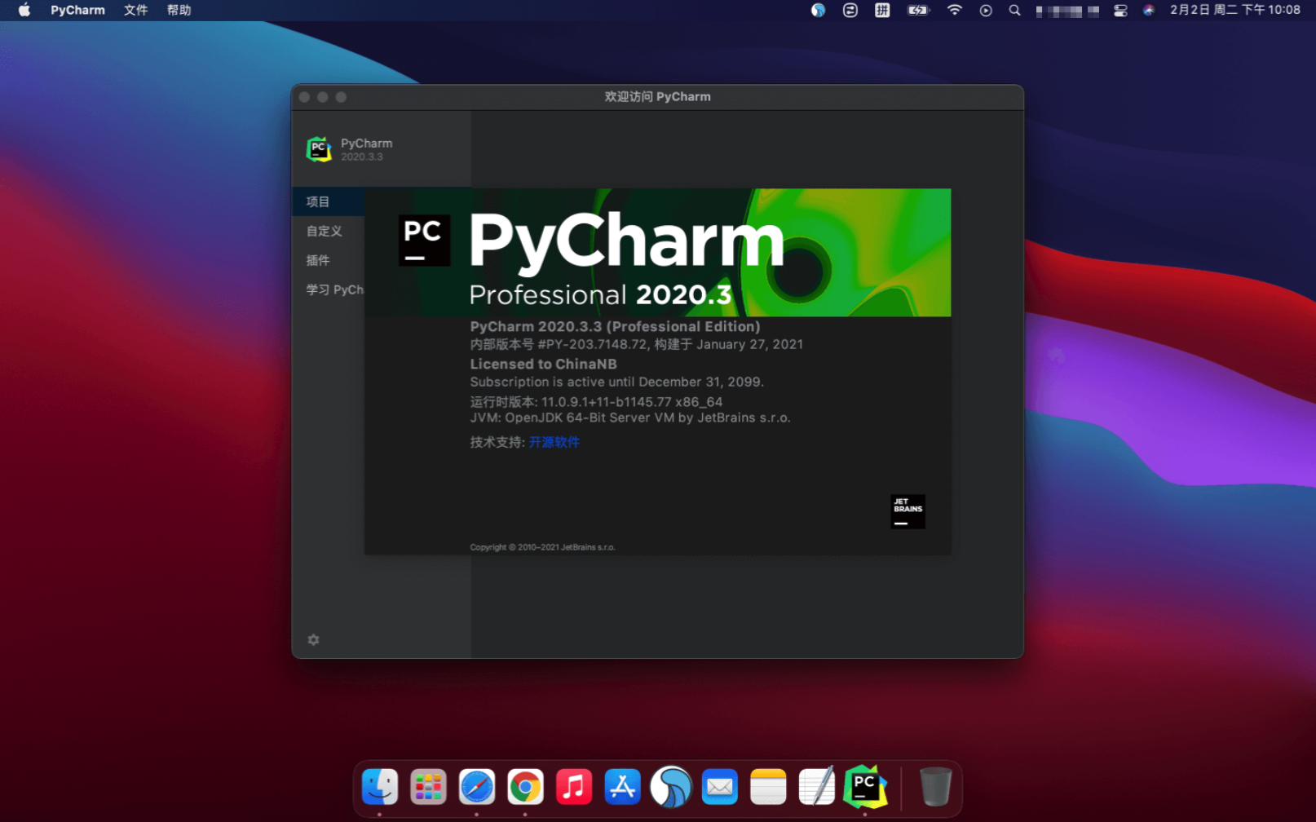Click the JetBrains logo in About dialog
Viewport: 1316px width, 822px height.
pos(908,511)
